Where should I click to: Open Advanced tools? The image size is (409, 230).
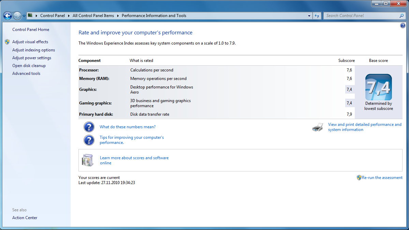point(26,73)
